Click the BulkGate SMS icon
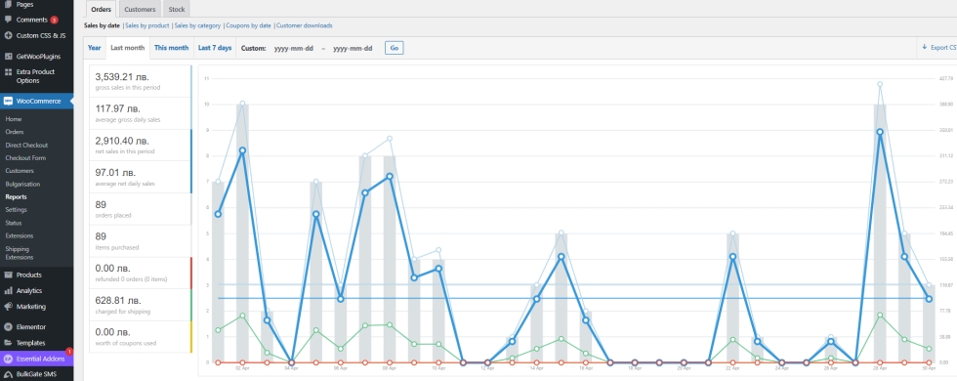 (8, 374)
